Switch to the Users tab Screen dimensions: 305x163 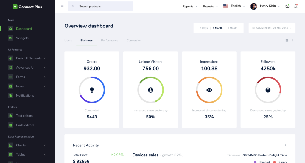pos(68,41)
